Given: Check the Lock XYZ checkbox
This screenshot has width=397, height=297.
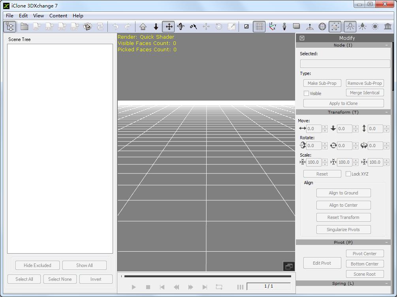Looking at the screenshot, I should [348, 174].
